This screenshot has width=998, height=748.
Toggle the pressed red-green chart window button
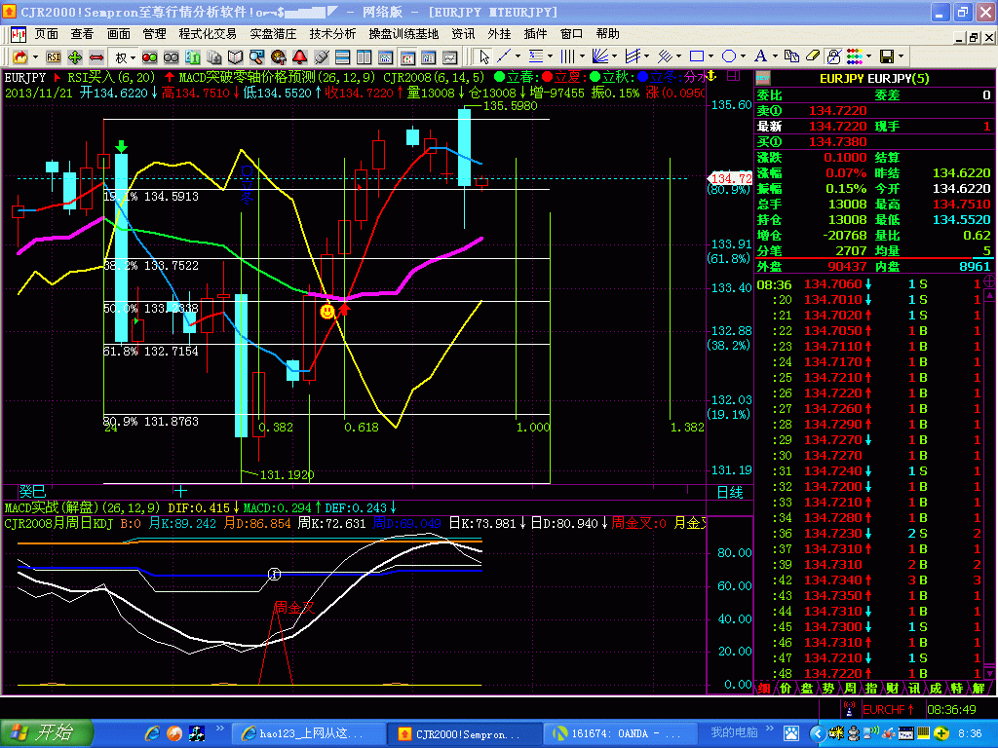point(407,57)
